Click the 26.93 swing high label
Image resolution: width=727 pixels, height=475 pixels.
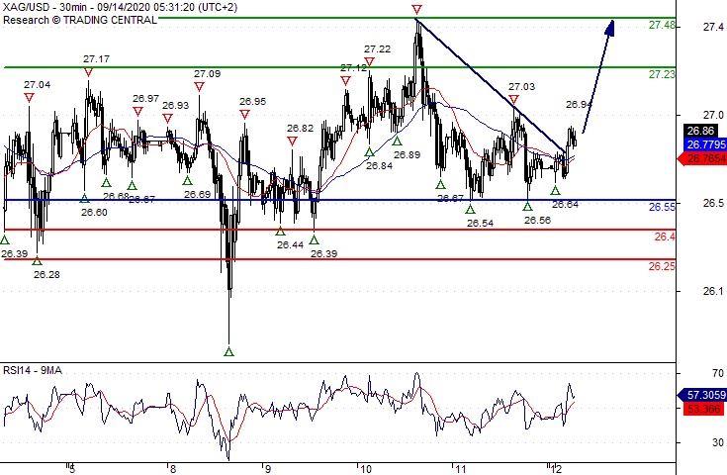pyautogui.click(x=176, y=105)
